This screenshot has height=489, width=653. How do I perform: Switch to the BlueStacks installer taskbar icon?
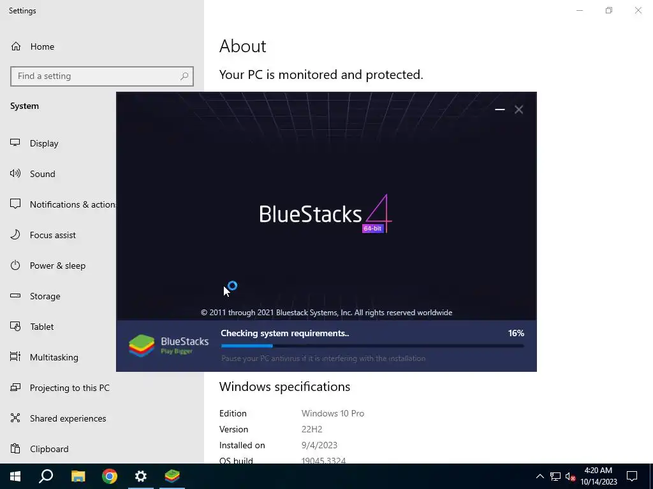172,476
